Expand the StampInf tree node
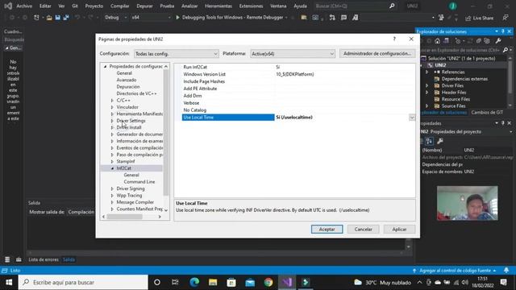This screenshot has width=516, height=290. (112, 161)
